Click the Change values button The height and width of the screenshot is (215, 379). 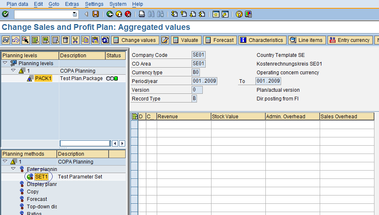[x=135, y=40]
